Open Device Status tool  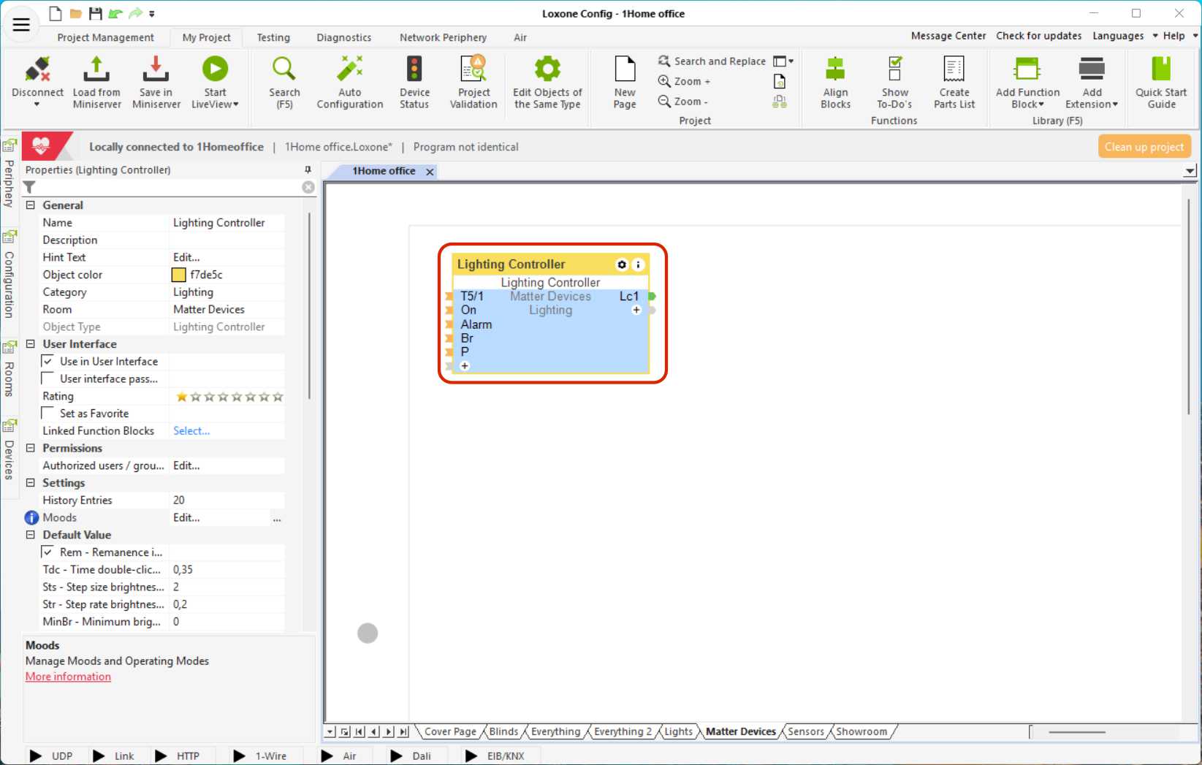[x=414, y=70]
